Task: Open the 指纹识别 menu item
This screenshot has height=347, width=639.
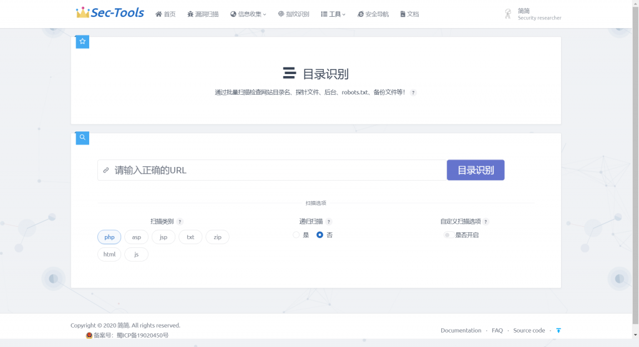Action: pyautogui.click(x=293, y=14)
